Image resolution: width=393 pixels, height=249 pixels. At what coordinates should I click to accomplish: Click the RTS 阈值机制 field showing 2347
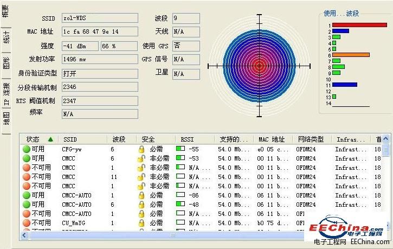coord(100,101)
